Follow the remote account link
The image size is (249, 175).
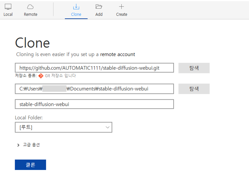pyautogui.click(x=118, y=54)
